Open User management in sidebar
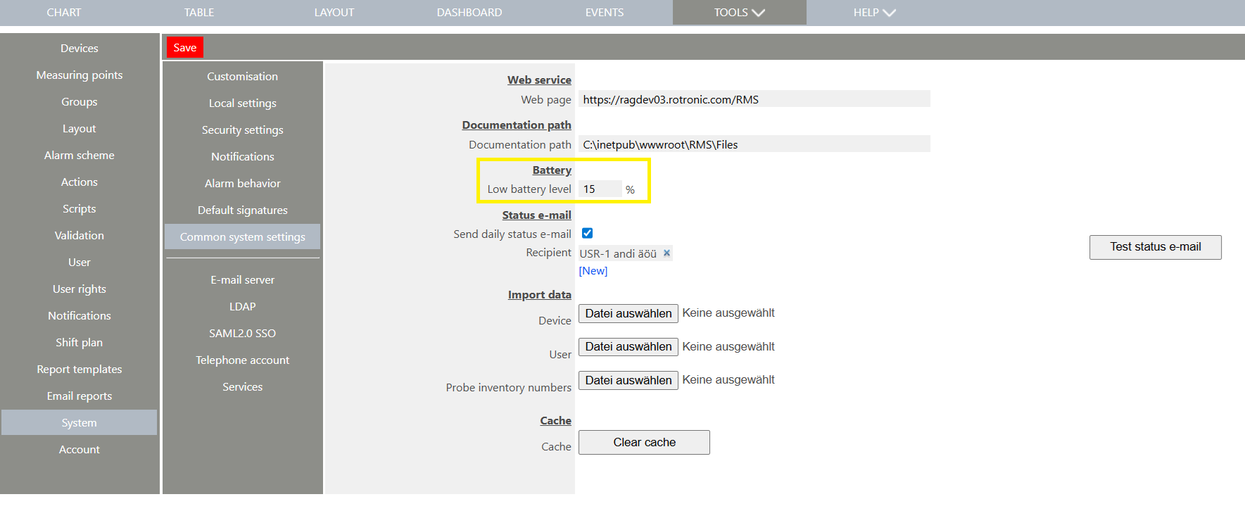1245x511 pixels. [80, 262]
